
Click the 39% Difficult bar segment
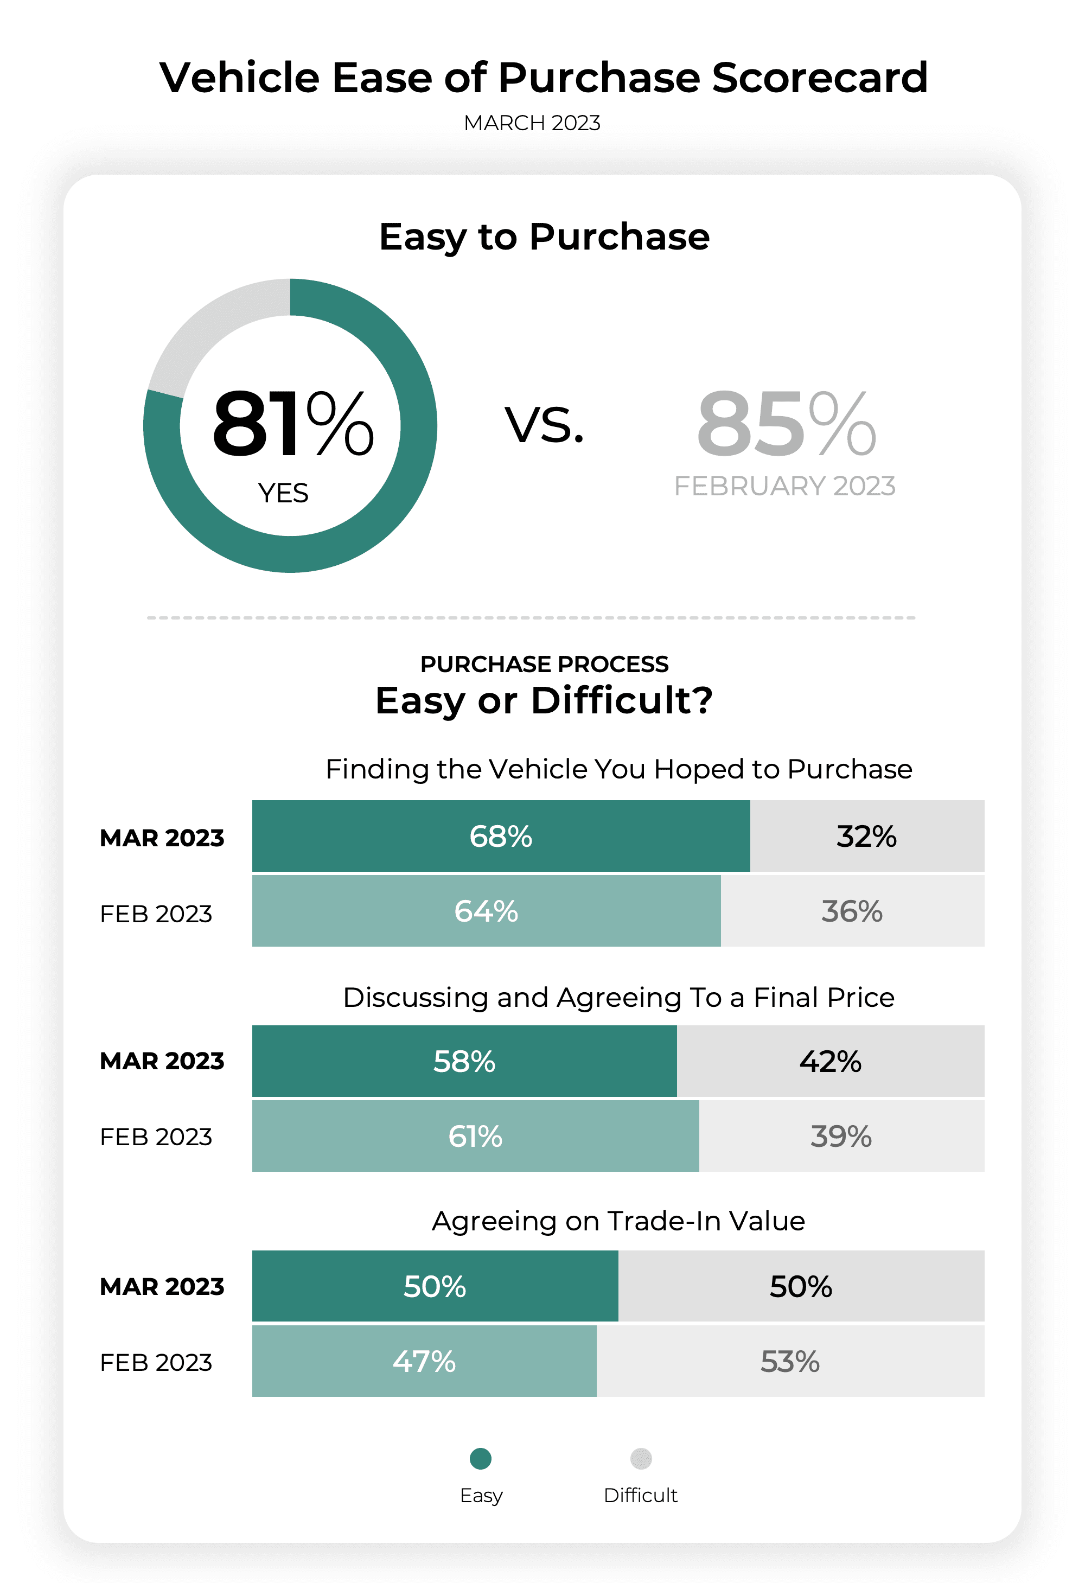click(x=841, y=1135)
